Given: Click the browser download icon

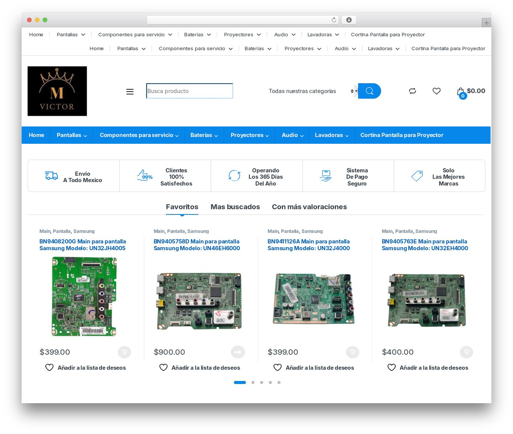Looking at the screenshot, I should click(349, 20).
